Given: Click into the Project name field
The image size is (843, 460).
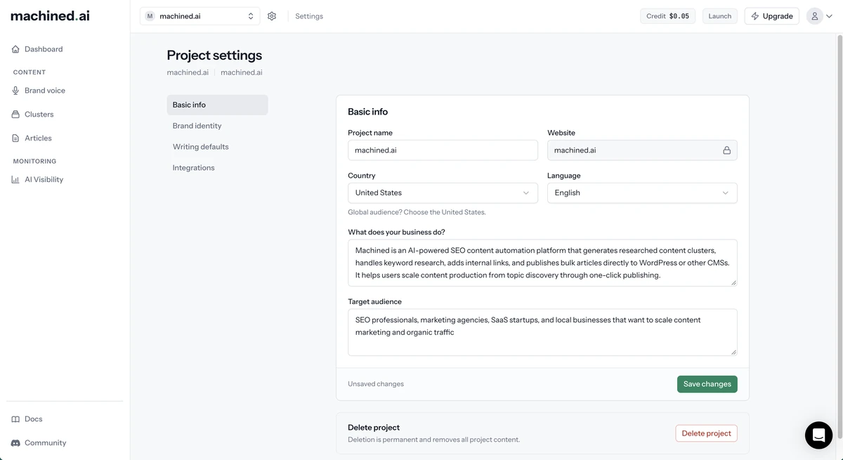Looking at the screenshot, I should (443, 150).
